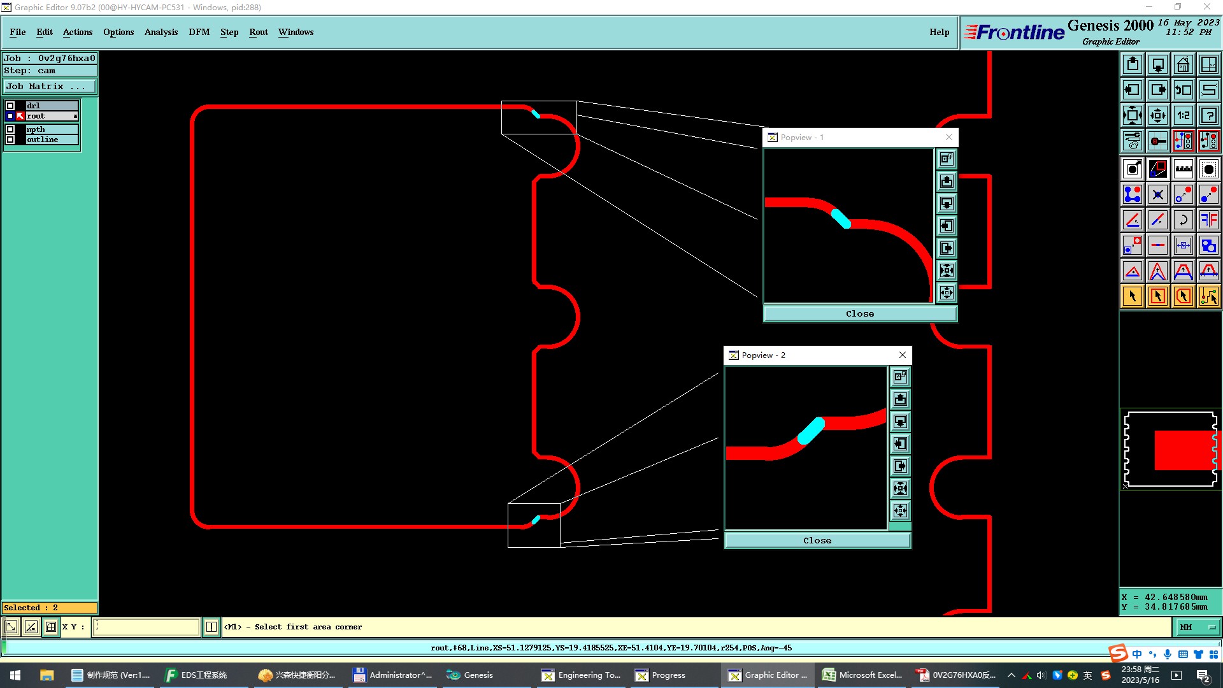Open the Analysis menu
The height and width of the screenshot is (688, 1223).
point(161,32)
